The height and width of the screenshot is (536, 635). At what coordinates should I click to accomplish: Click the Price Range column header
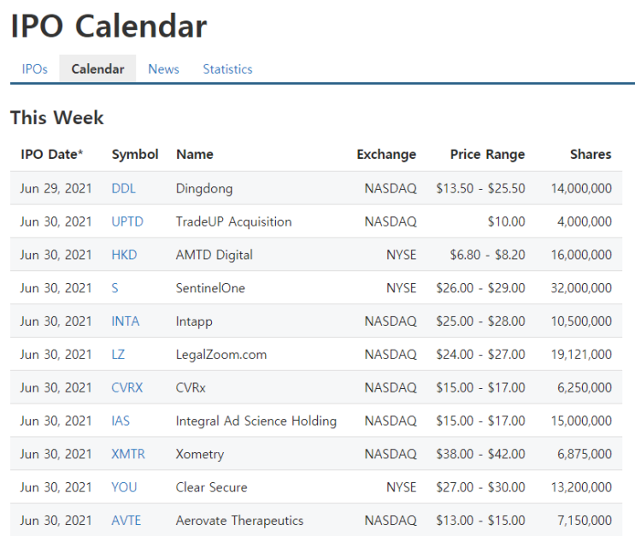(x=488, y=155)
